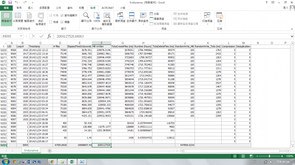This screenshot has width=295, height=165.
Task: Switch to Page Layout view (整頁模式)
Action: point(29,18)
